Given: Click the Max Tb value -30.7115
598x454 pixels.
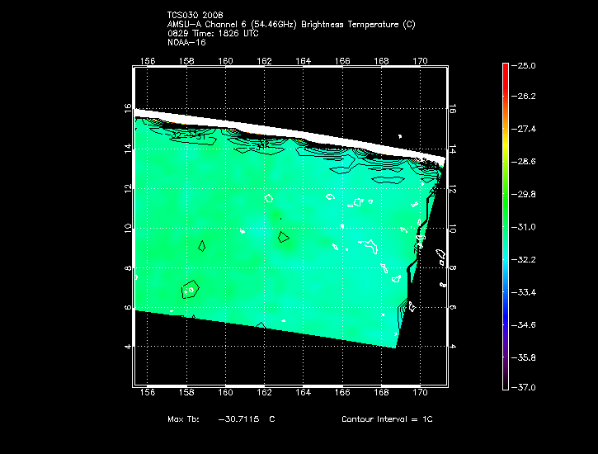Looking at the screenshot, I should point(239,419).
